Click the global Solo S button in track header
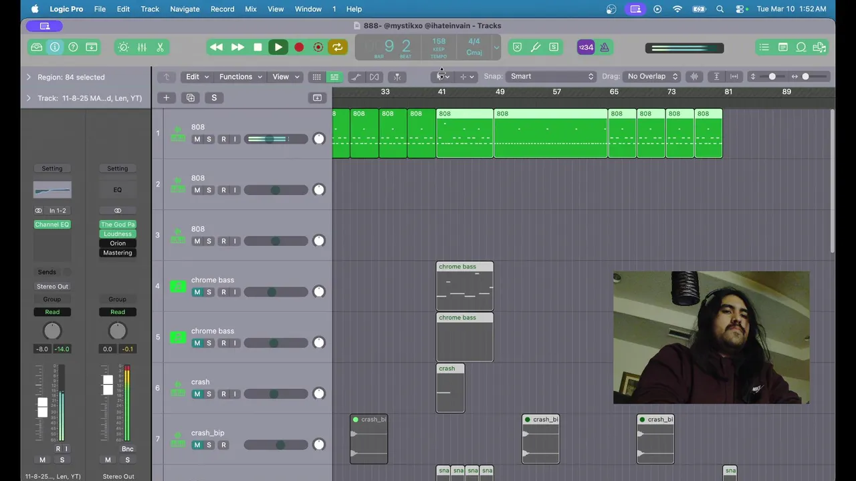 click(x=214, y=98)
